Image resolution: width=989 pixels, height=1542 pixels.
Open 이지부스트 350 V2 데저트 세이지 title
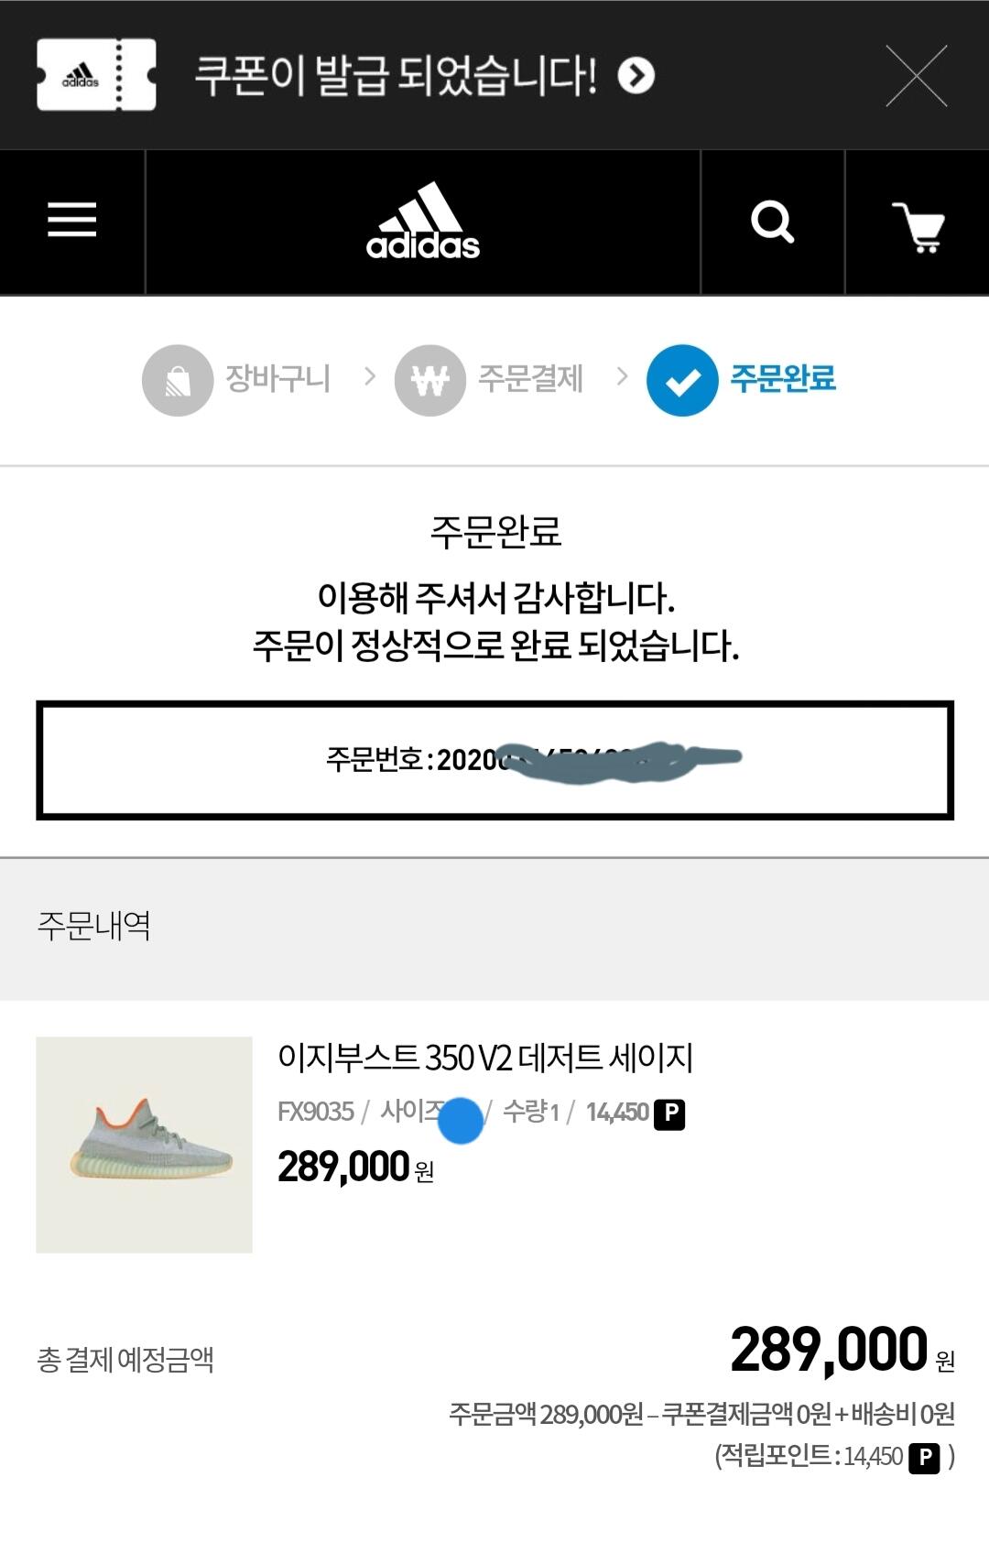pyautogui.click(x=485, y=1058)
